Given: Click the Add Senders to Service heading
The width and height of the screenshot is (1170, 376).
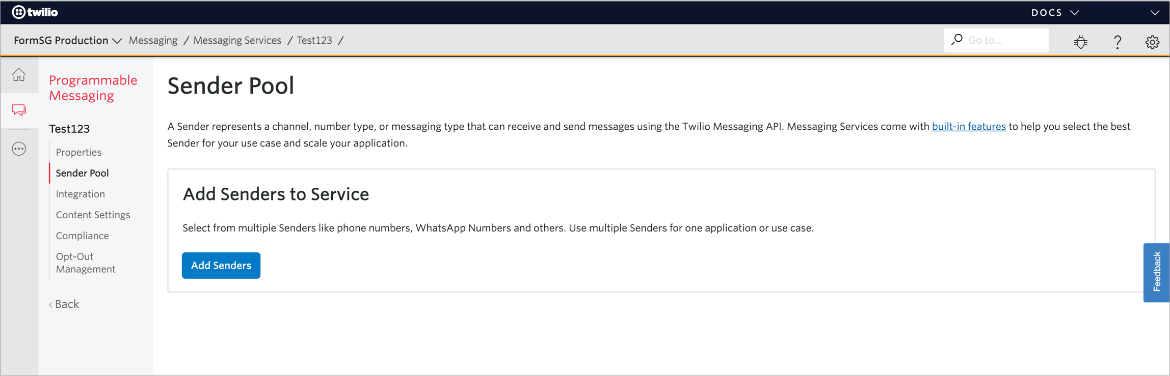Looking at the screenshot, I should 276,194.
